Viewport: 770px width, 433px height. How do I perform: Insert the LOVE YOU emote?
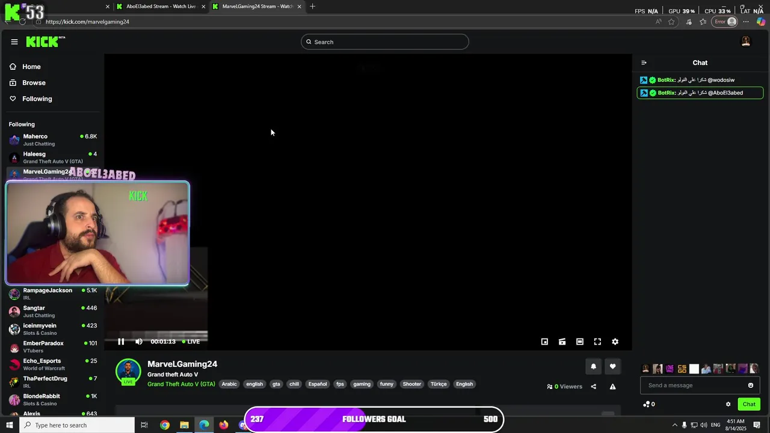click(670, 369)
